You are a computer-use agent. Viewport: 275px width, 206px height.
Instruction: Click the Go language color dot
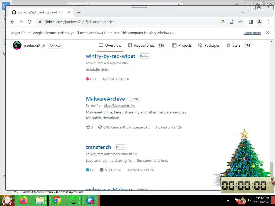point(88,170)
